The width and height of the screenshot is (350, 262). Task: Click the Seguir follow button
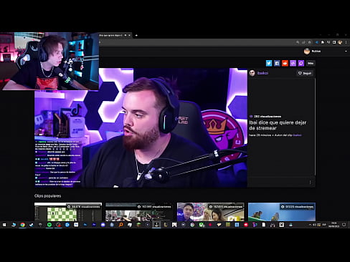[x=305, y=73]
